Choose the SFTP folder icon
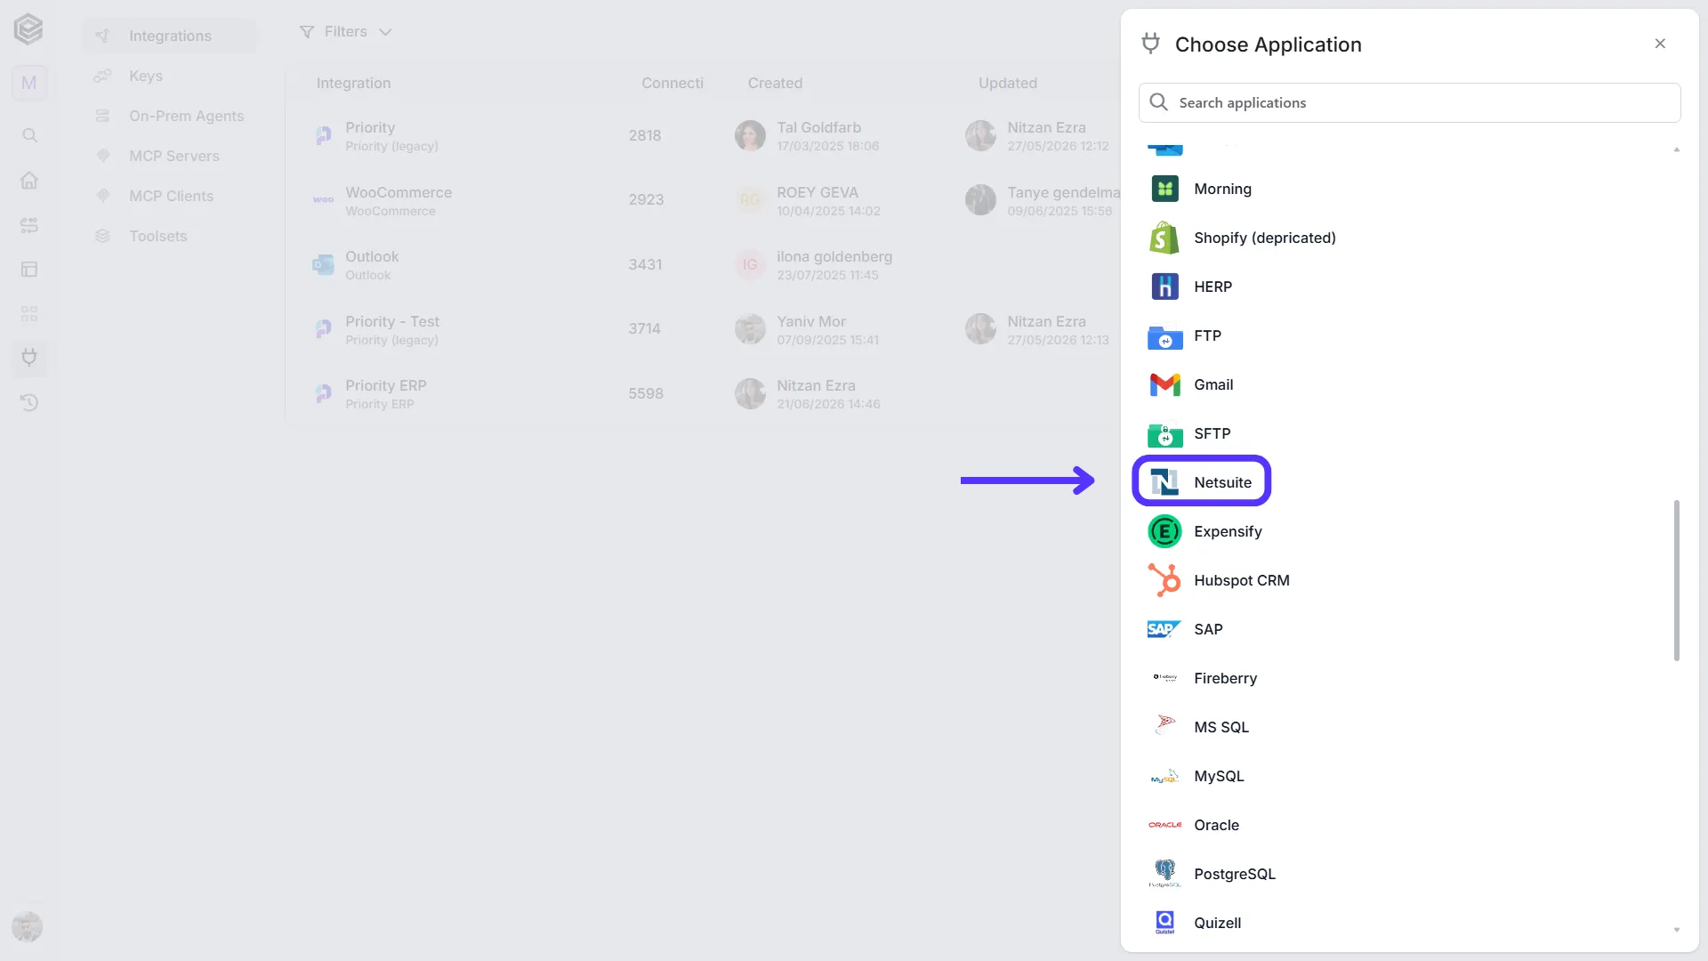 tap(1164, 434)
